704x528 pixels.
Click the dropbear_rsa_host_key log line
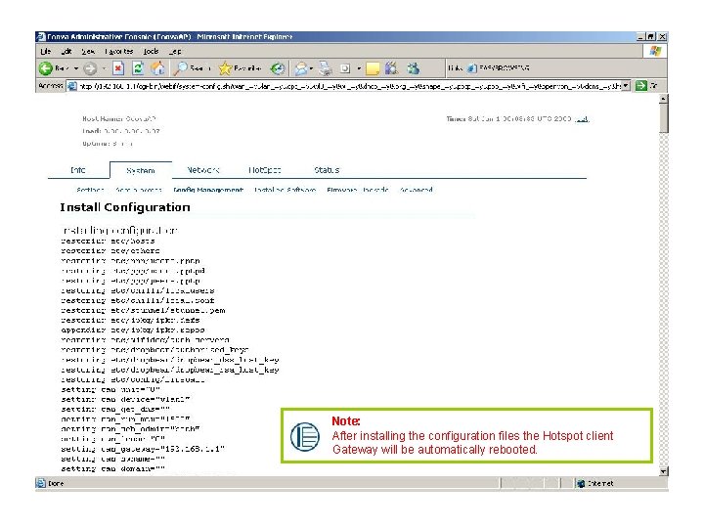point(170,370)
